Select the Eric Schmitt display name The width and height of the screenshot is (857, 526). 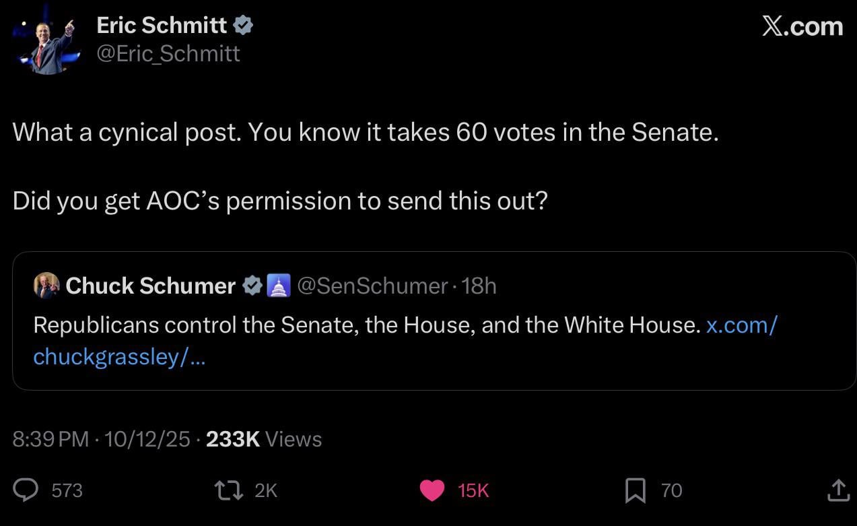pyautogui.click(x=162, y=26)
